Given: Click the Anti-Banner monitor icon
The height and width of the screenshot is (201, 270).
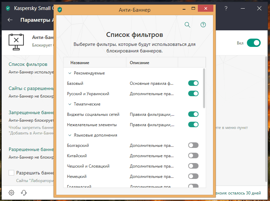Looking at the screenshot, I should pyautogui.click(x=16, y=42).
